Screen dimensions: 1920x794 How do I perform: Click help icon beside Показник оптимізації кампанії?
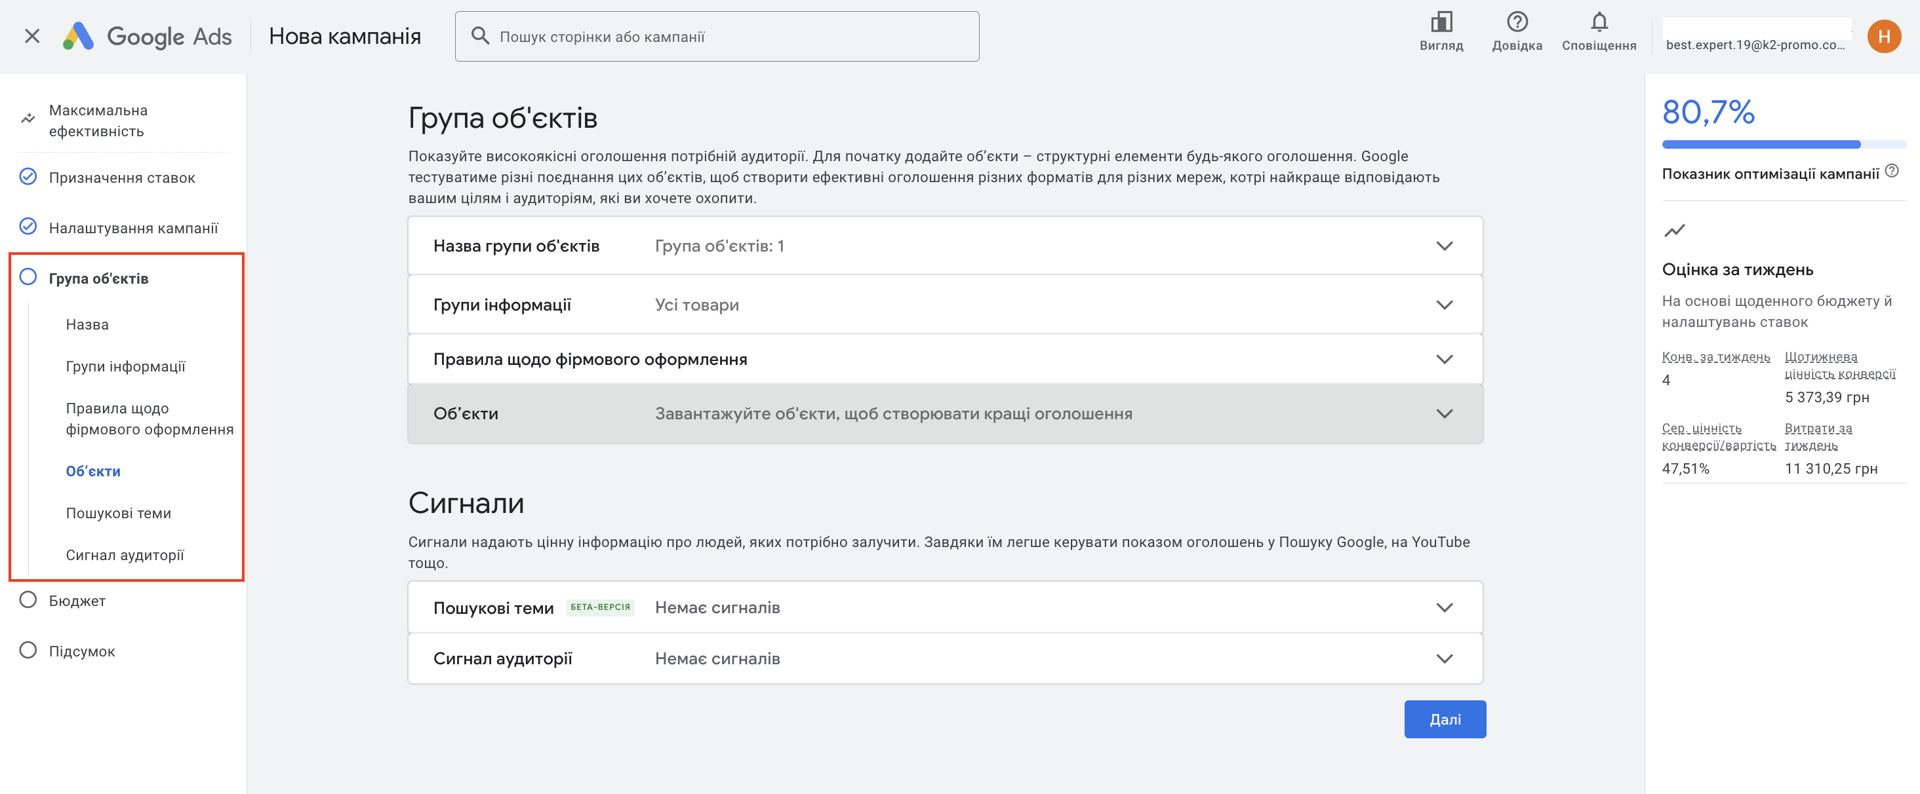pos(1891,172)
